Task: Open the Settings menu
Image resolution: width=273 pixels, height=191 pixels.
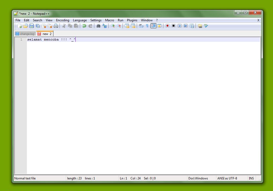Action: 96,20
